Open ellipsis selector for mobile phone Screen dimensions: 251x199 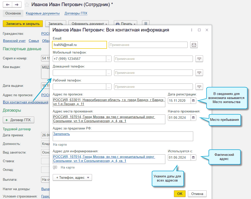tap(109, 59)
